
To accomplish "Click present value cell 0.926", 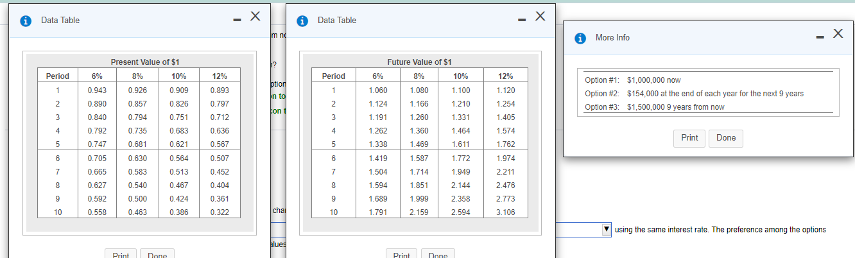I will click(x=138, y=90).
